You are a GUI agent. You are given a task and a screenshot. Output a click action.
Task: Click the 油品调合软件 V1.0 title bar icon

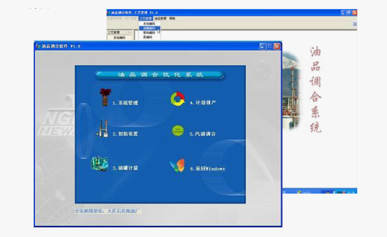[38, 46]
